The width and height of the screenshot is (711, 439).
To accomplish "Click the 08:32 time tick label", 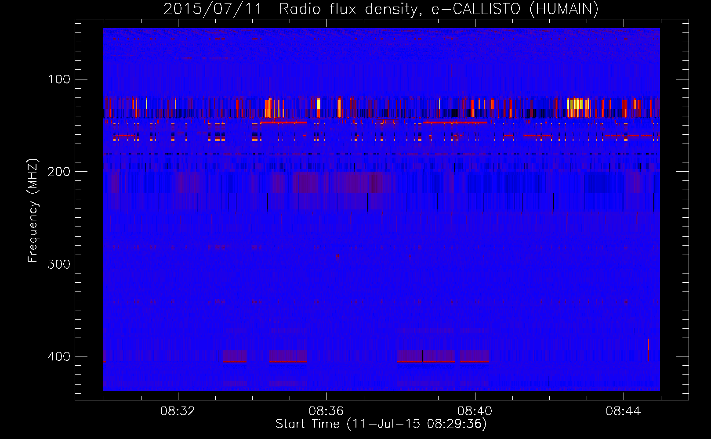I will [178, 411].
